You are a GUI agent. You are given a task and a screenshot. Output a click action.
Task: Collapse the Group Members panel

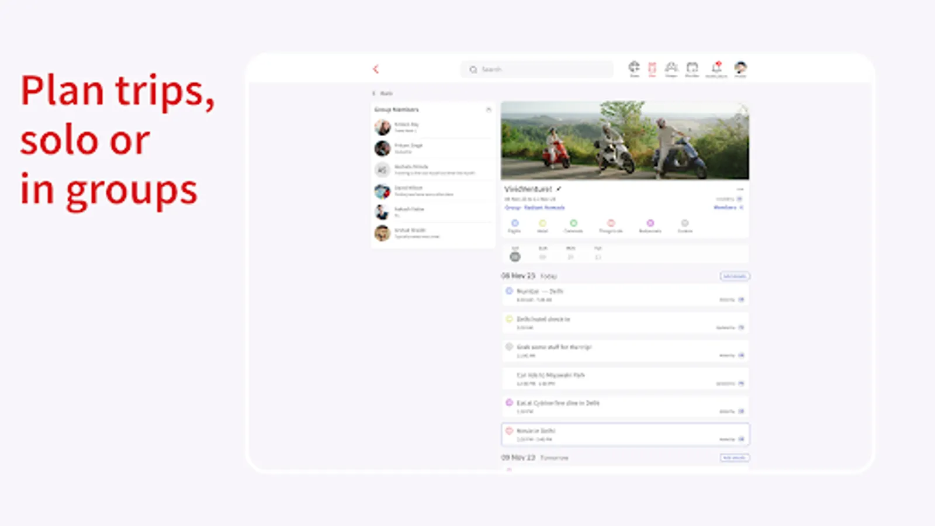click(489, 109)
